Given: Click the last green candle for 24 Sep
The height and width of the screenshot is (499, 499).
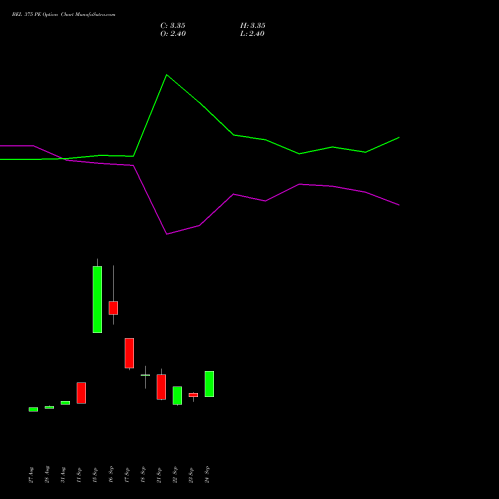Looking at the screenshot, I should point(209,384).
